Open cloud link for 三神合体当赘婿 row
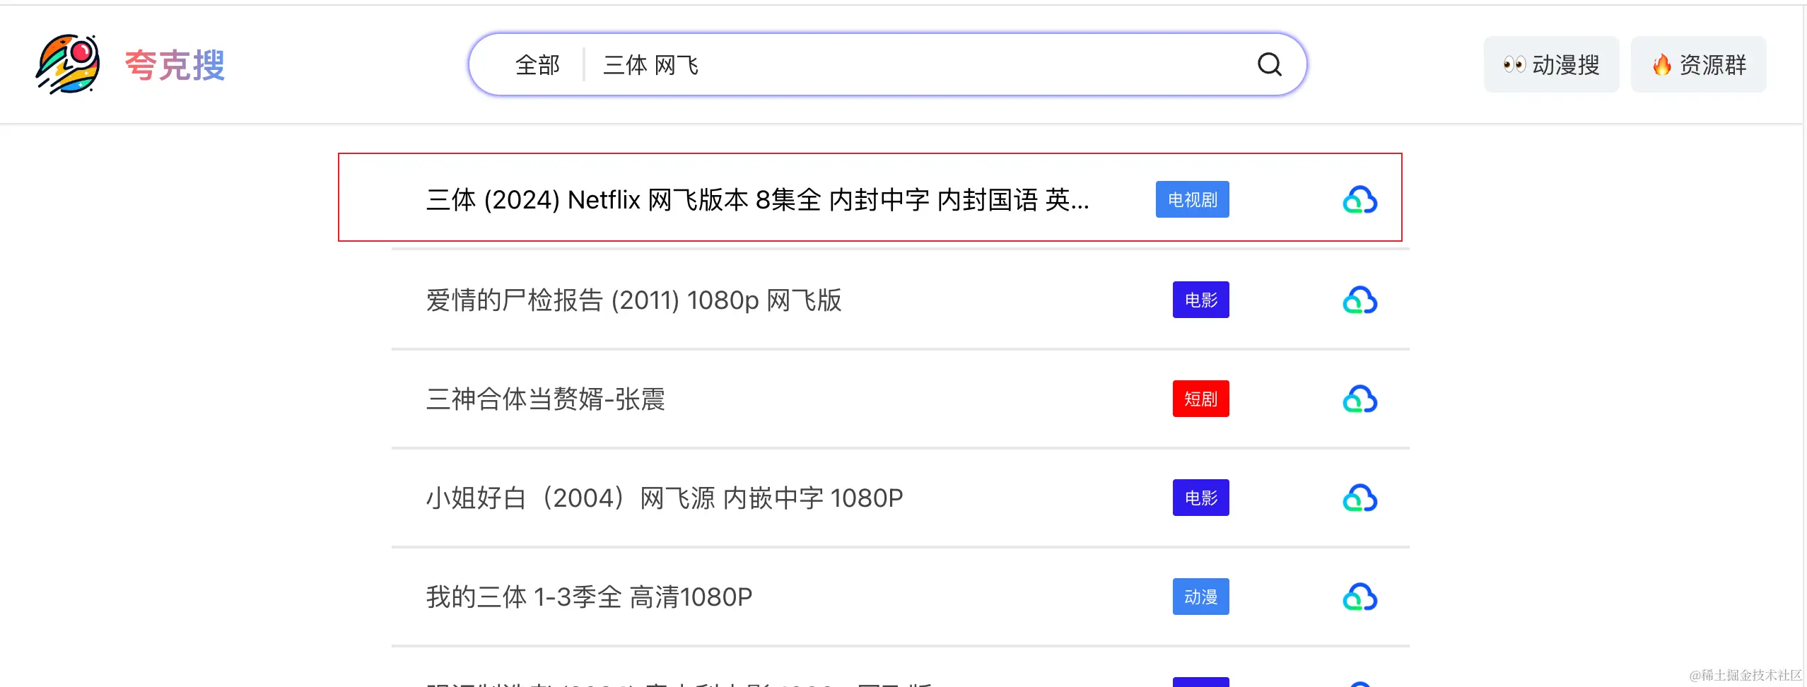This screenshot has height=687, width=1807. pyautogui.click(x=1359, y=399)
